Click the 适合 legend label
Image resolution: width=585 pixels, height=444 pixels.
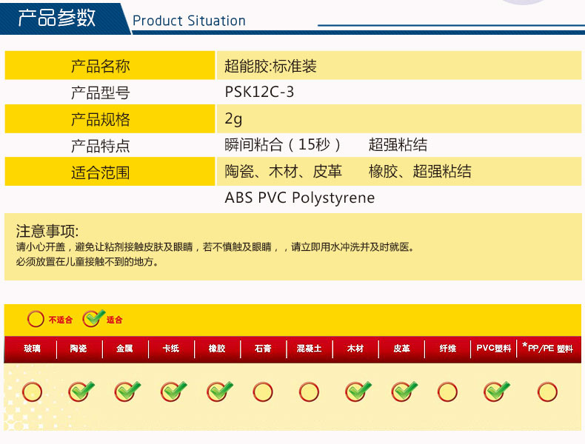coord(115,320)
